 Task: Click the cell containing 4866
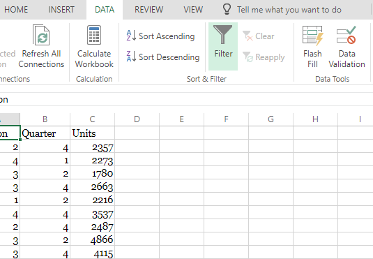pyautogui.click(x=93, y=239)
